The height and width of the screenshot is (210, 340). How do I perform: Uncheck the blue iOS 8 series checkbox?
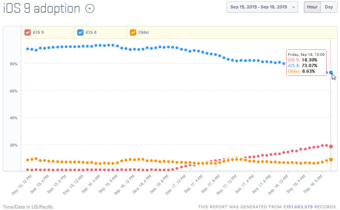[x=80, y=32]
